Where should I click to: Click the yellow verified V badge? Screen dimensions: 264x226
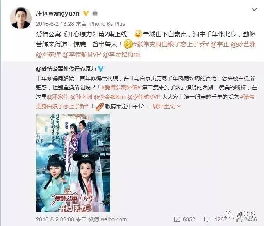(x=86, y=13)
